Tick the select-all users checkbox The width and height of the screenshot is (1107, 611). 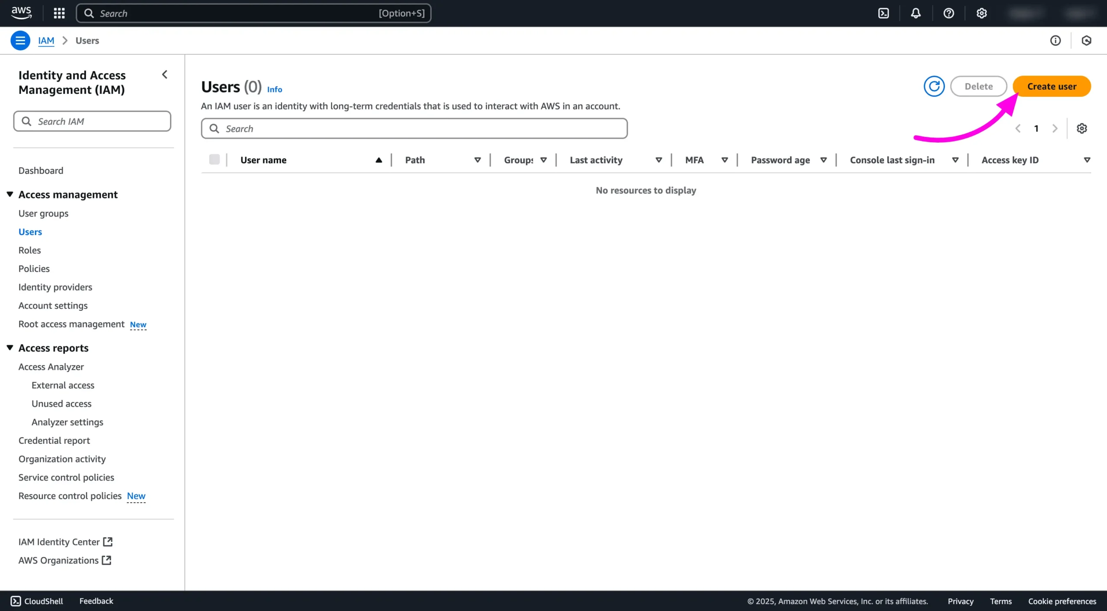pos(214,159)
